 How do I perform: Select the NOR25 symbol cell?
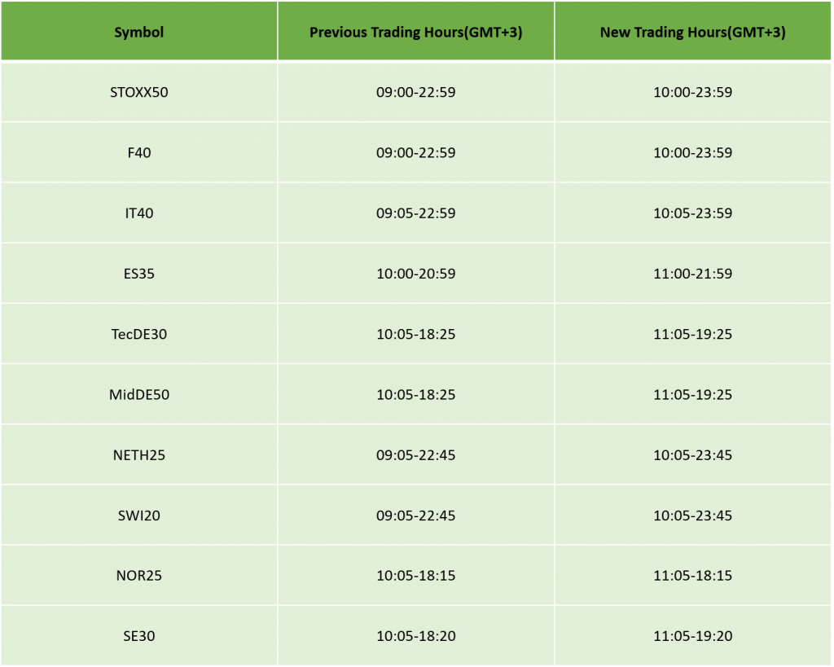138,576
